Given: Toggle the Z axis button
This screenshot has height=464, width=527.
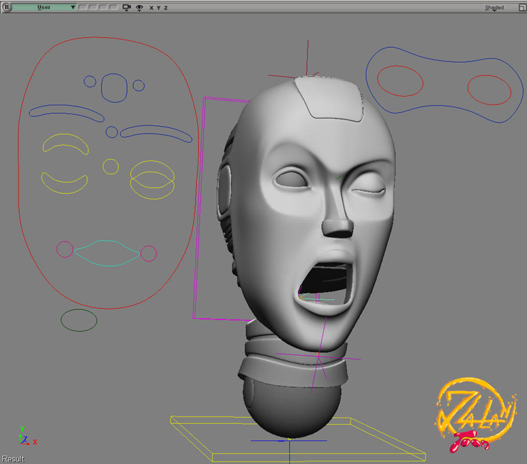Looking at the screenshot, I should (x=166, y=7).
